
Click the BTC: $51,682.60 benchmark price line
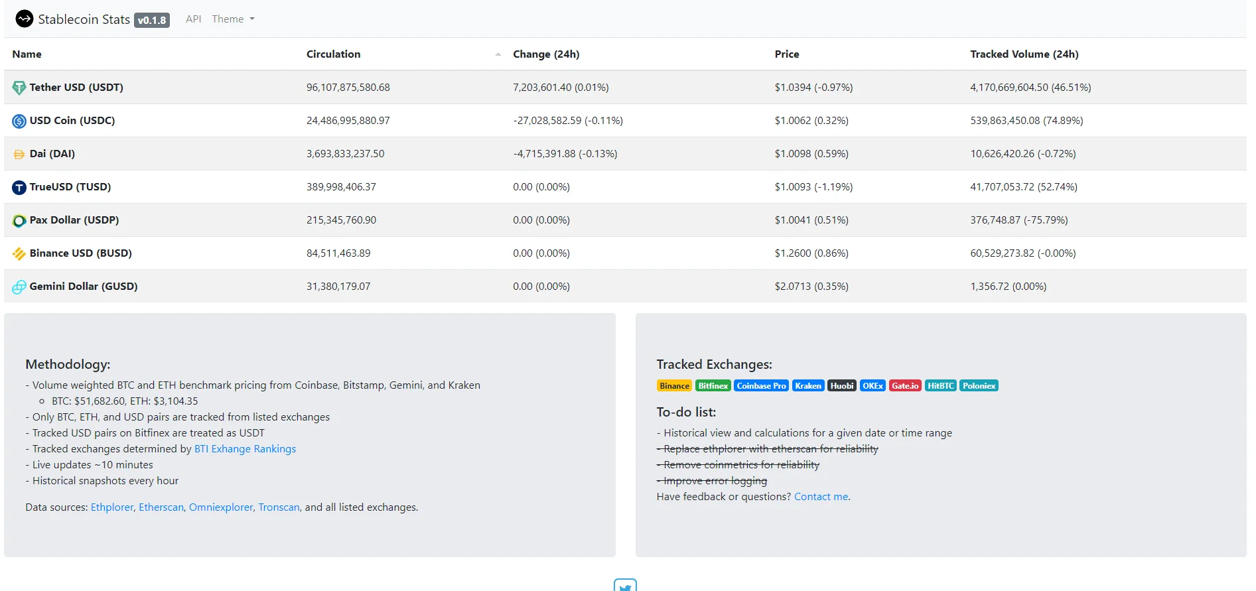pos(125,401)
